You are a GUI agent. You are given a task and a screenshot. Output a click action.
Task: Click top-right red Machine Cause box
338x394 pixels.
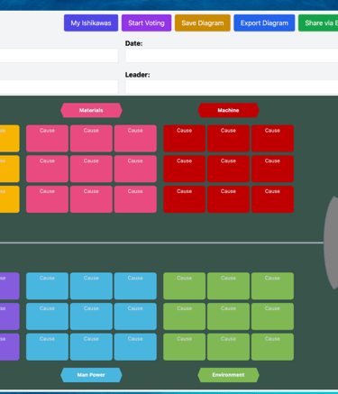click(272, 139)
